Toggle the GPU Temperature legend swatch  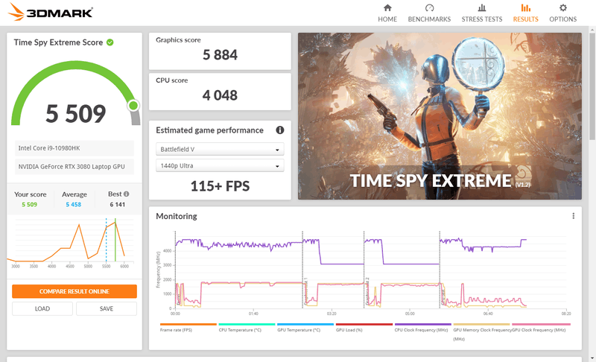point(305,325)
